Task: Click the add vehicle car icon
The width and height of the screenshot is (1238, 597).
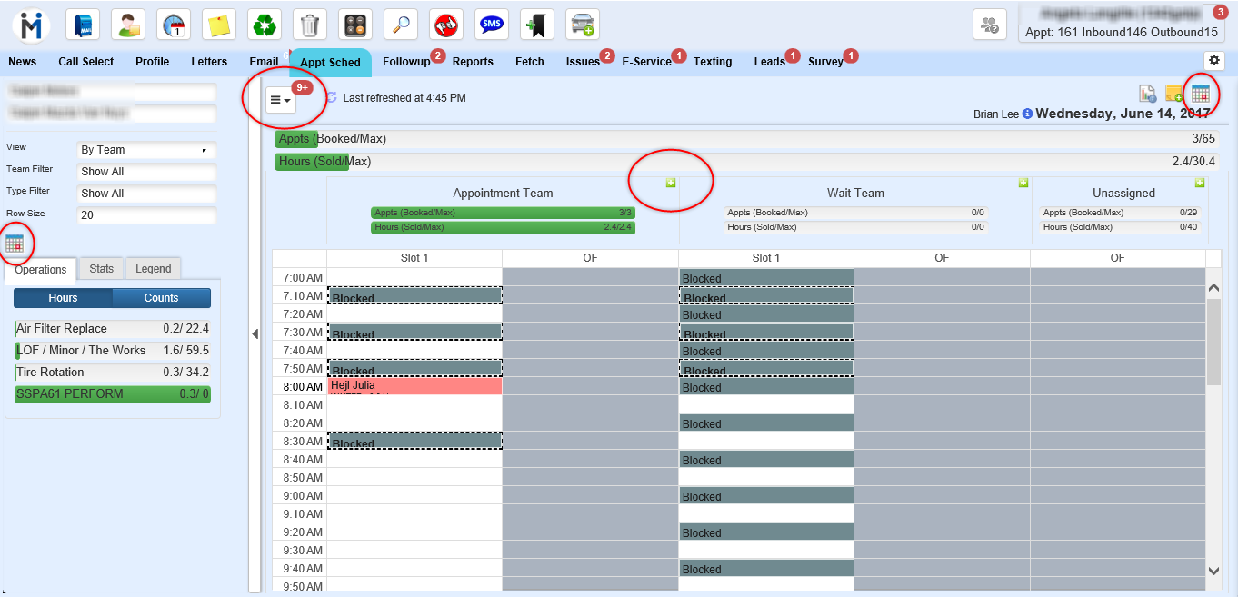Action: coord(583,25)
